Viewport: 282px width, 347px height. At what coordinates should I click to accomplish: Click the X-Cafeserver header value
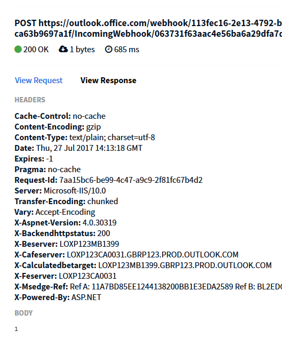(x=152, y=254)
